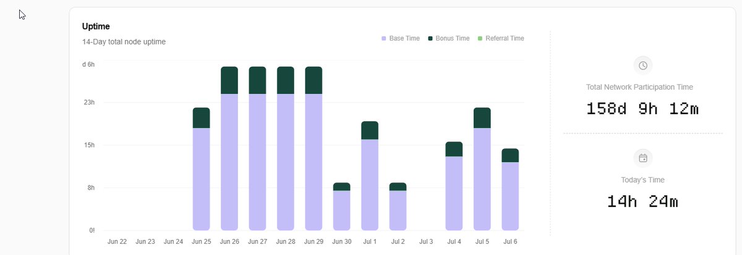Toggle the Base Time legend entry
The width and height of the screenshot is (742, 255).
[401, 38]
